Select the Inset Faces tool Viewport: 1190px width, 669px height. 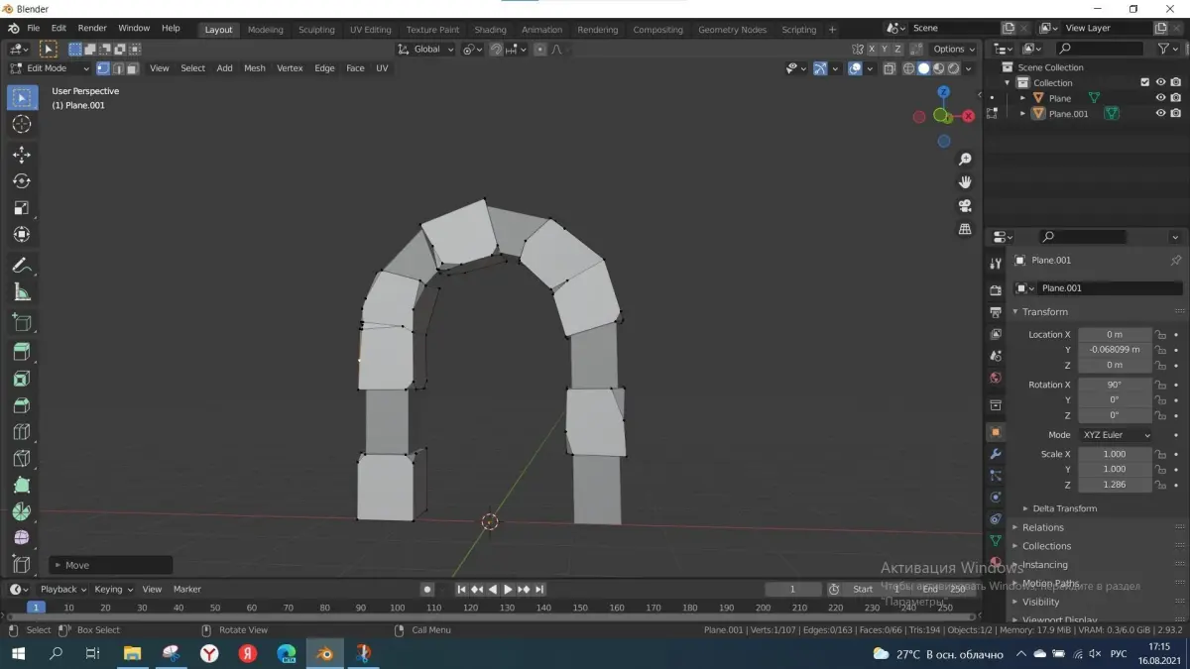[x=22, y=379]
